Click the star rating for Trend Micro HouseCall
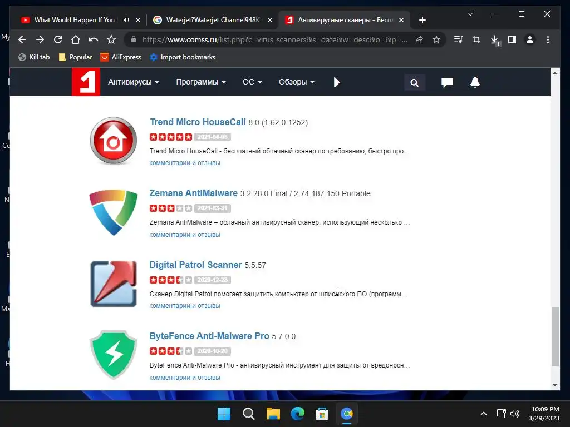Screen dimensions: 570x427 coord(171,137)
